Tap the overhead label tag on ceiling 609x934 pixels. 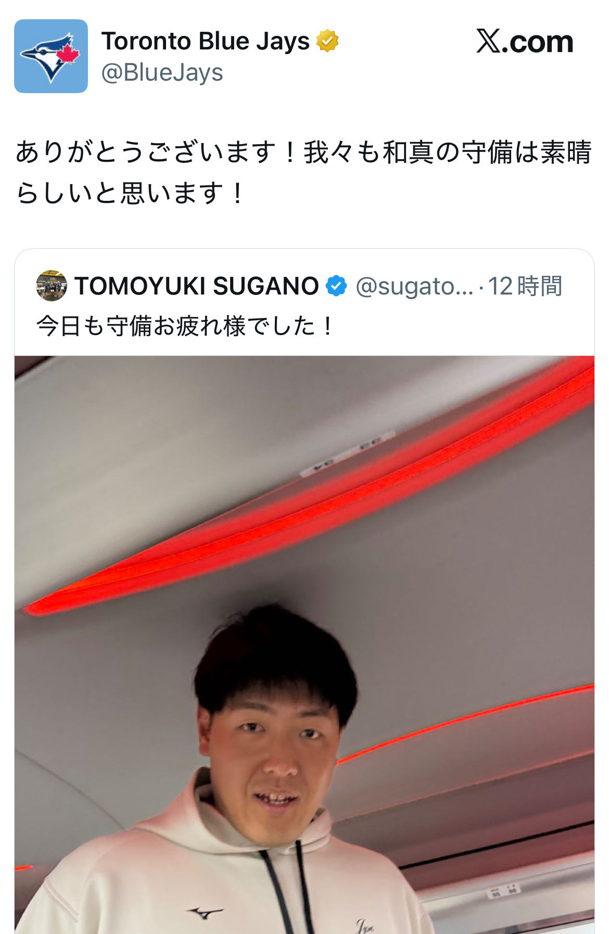pos(347,454)
